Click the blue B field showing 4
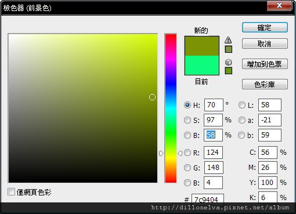The image size is (296, 214). click(213, 183)
